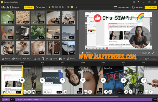Click sticker icon on 'Successfully!' clip
The width and height of the screenshot is (158, 102).
click(110, 92)
